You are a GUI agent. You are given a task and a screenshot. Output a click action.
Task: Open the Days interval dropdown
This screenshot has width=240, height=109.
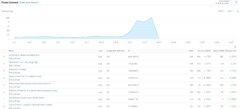pos(231,11)
